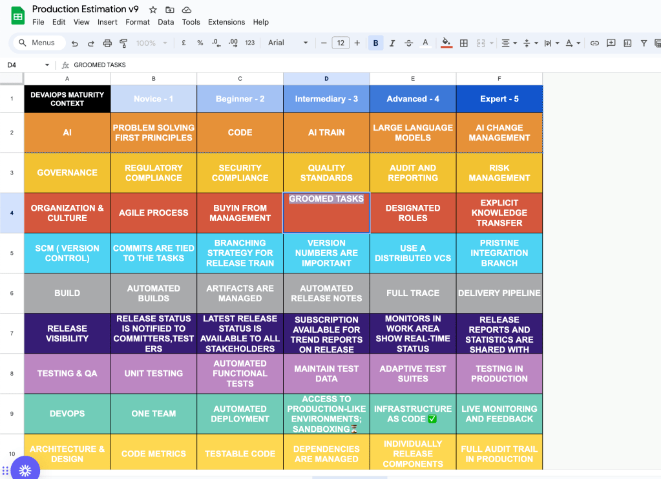Open horizontal align dropdown
This screenshot has height=479, width=661.
[x=509, y=43]
